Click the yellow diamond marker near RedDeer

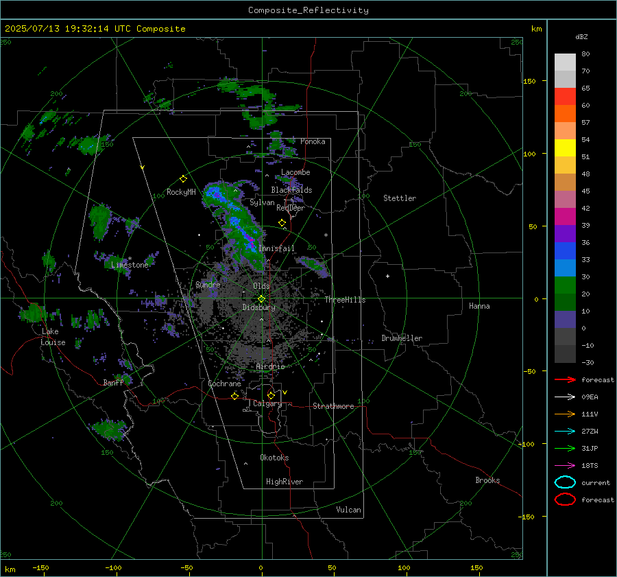coord(282,223)
